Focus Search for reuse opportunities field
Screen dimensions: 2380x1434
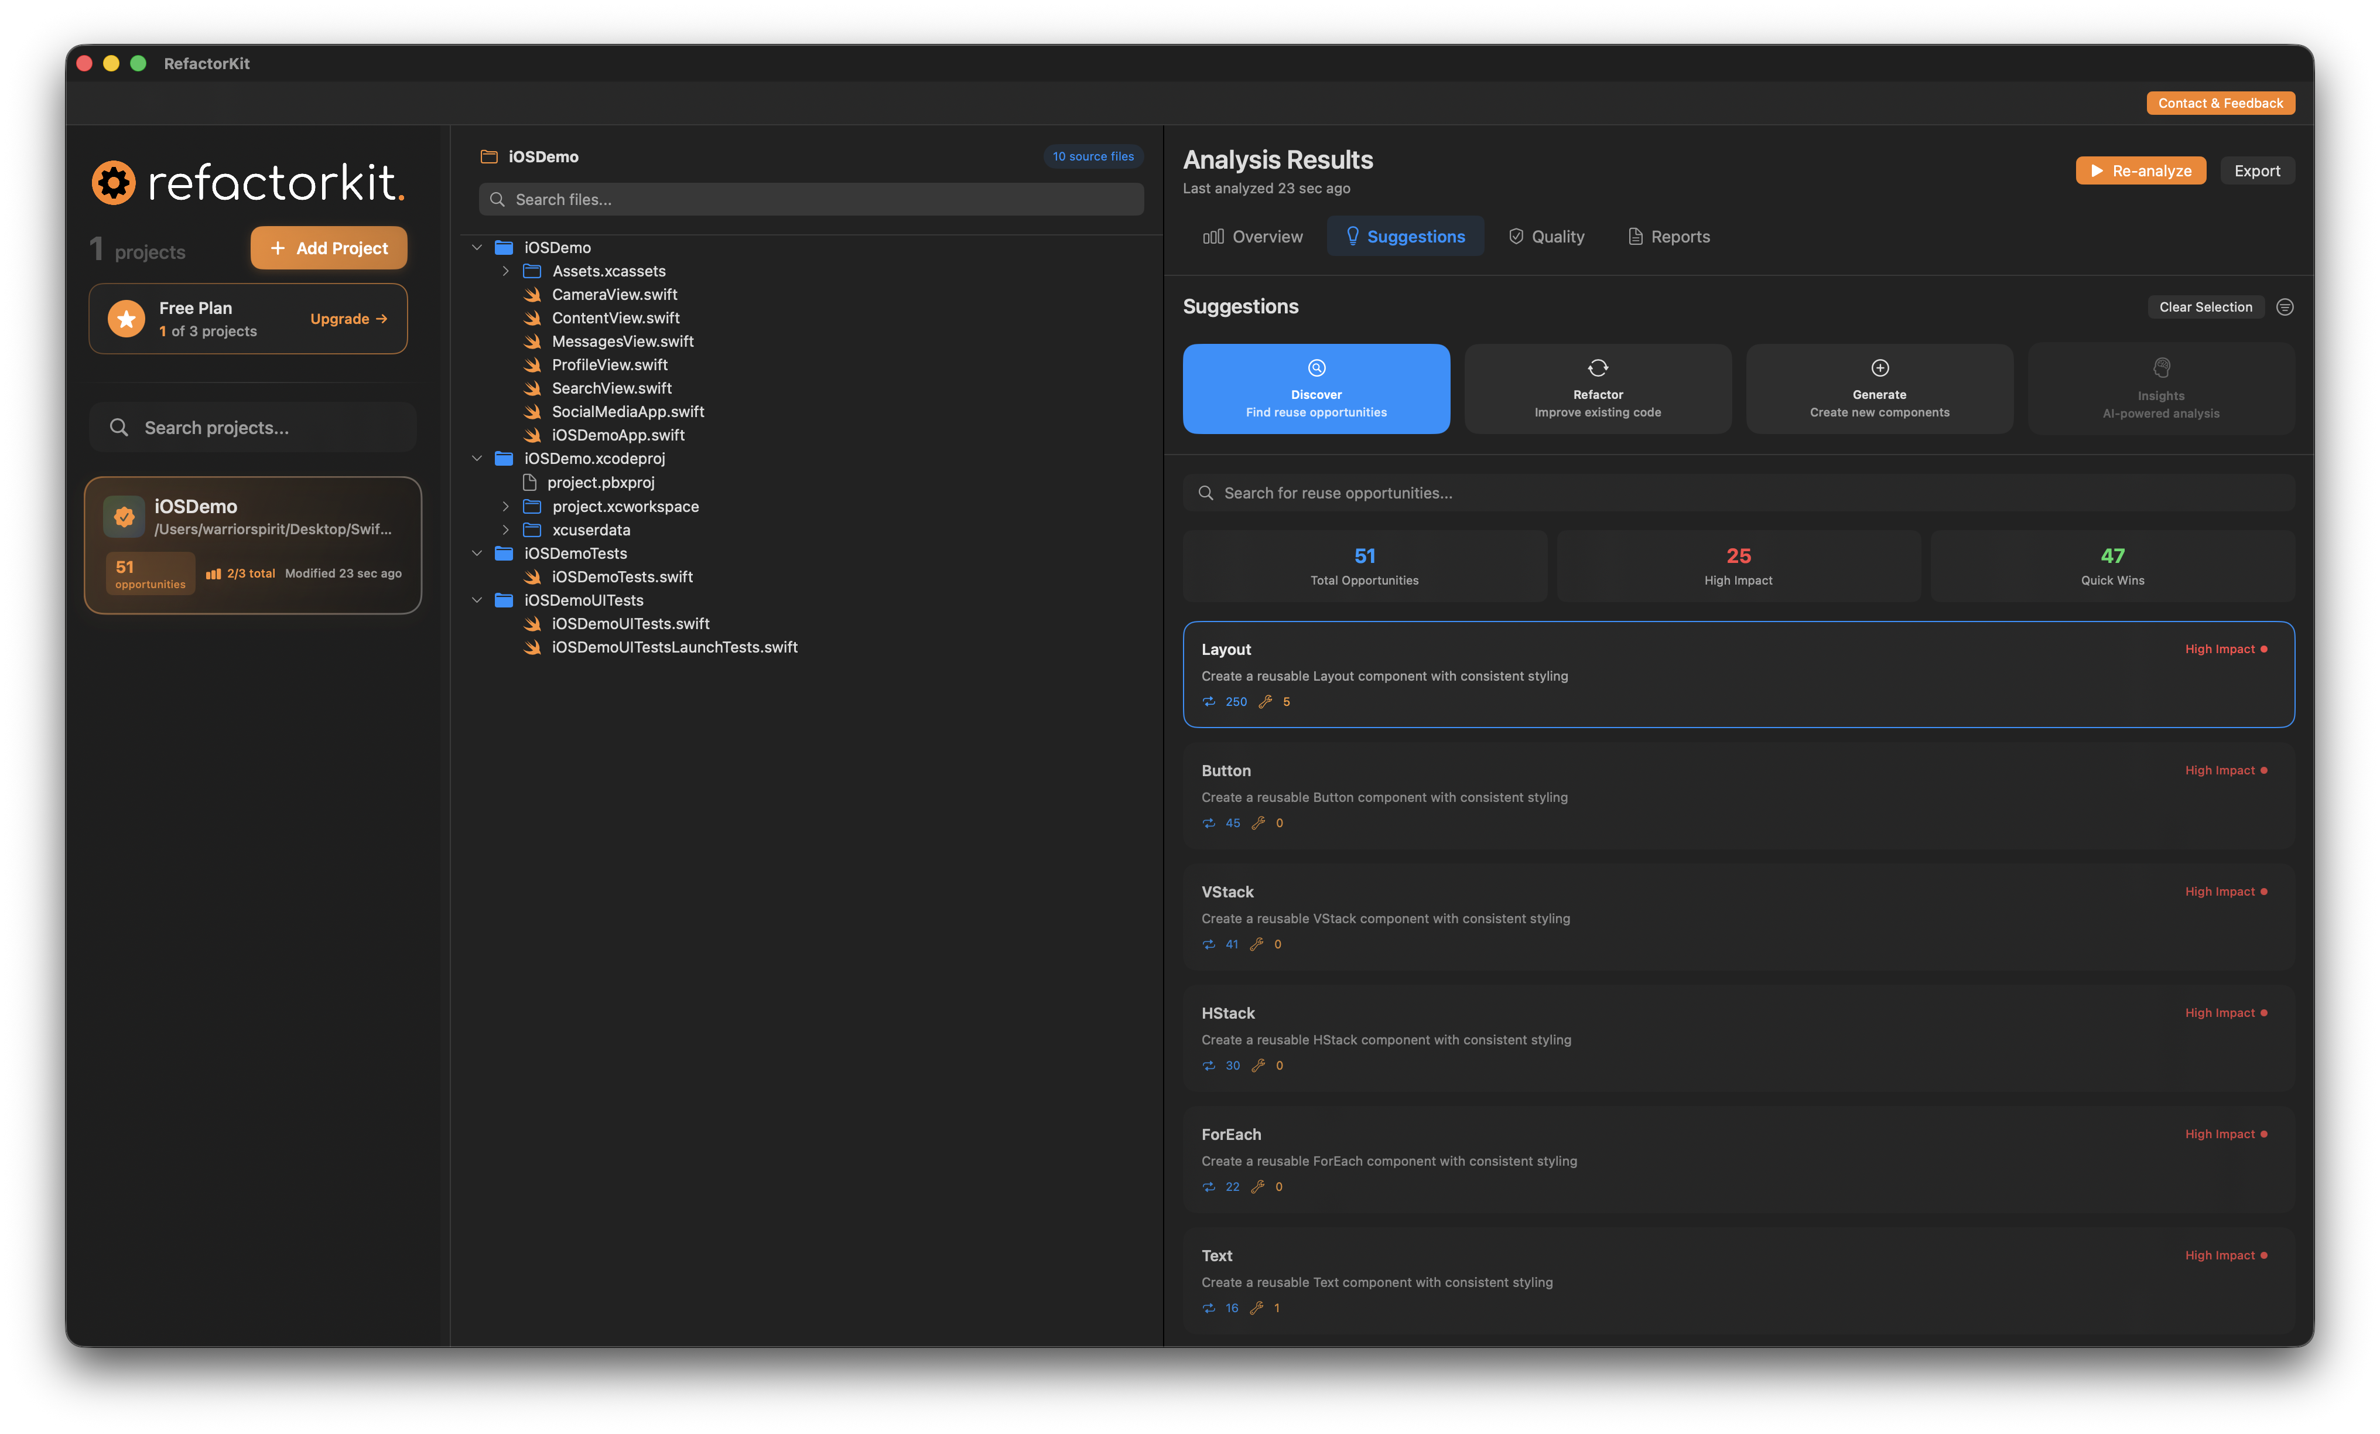click(x=1739, y=493)
